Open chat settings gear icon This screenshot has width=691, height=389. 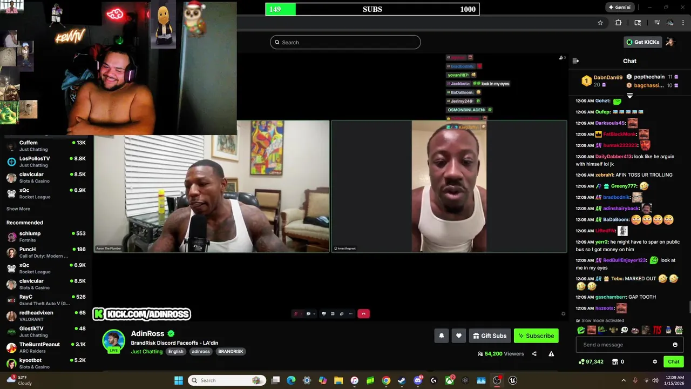tap(655, 361)
